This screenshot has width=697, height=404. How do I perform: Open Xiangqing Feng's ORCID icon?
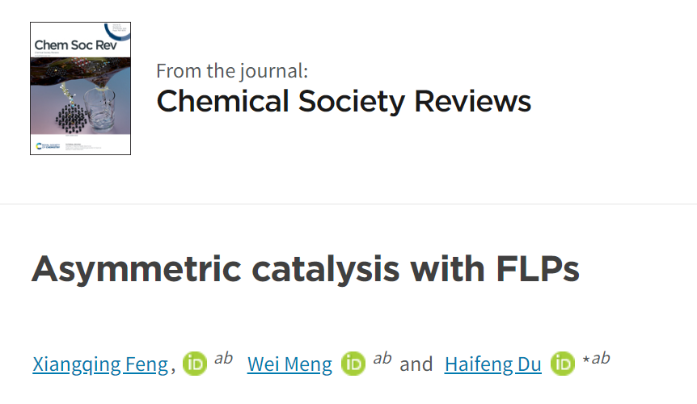coord(195,364)
